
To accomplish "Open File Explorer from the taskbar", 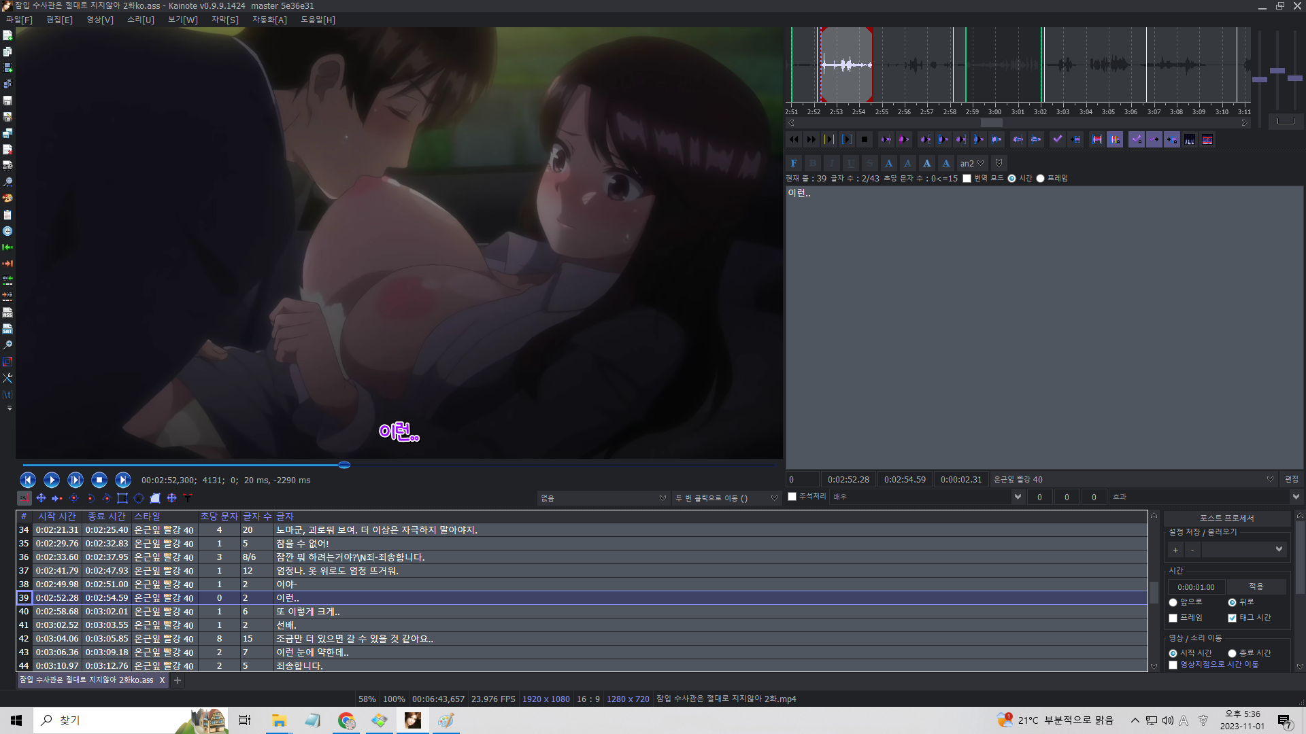I will pyautogui.click(x=279, y=720).
